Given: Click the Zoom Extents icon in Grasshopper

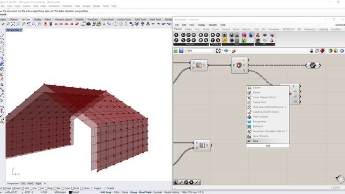Looking at the screenshot, I should pyautogui.click(x=218, y=51).
